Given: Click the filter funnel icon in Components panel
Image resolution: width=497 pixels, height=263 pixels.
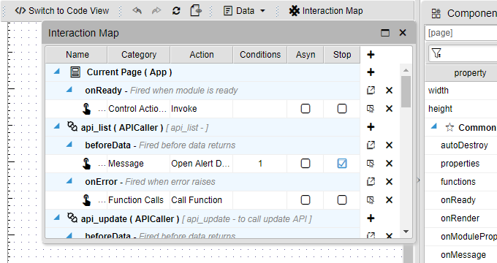Looking at the screenshot, I should click(436, 53).
